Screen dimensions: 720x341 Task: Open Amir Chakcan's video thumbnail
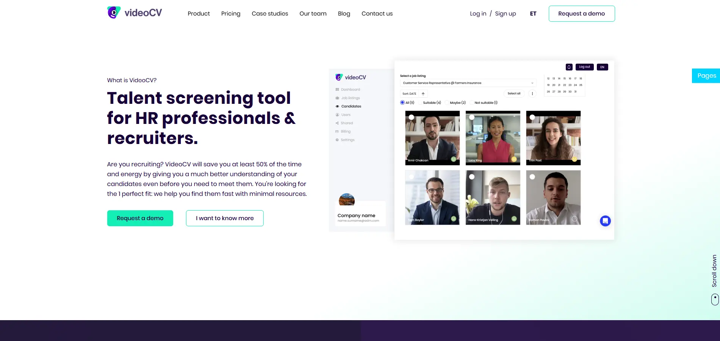point(432,138)
